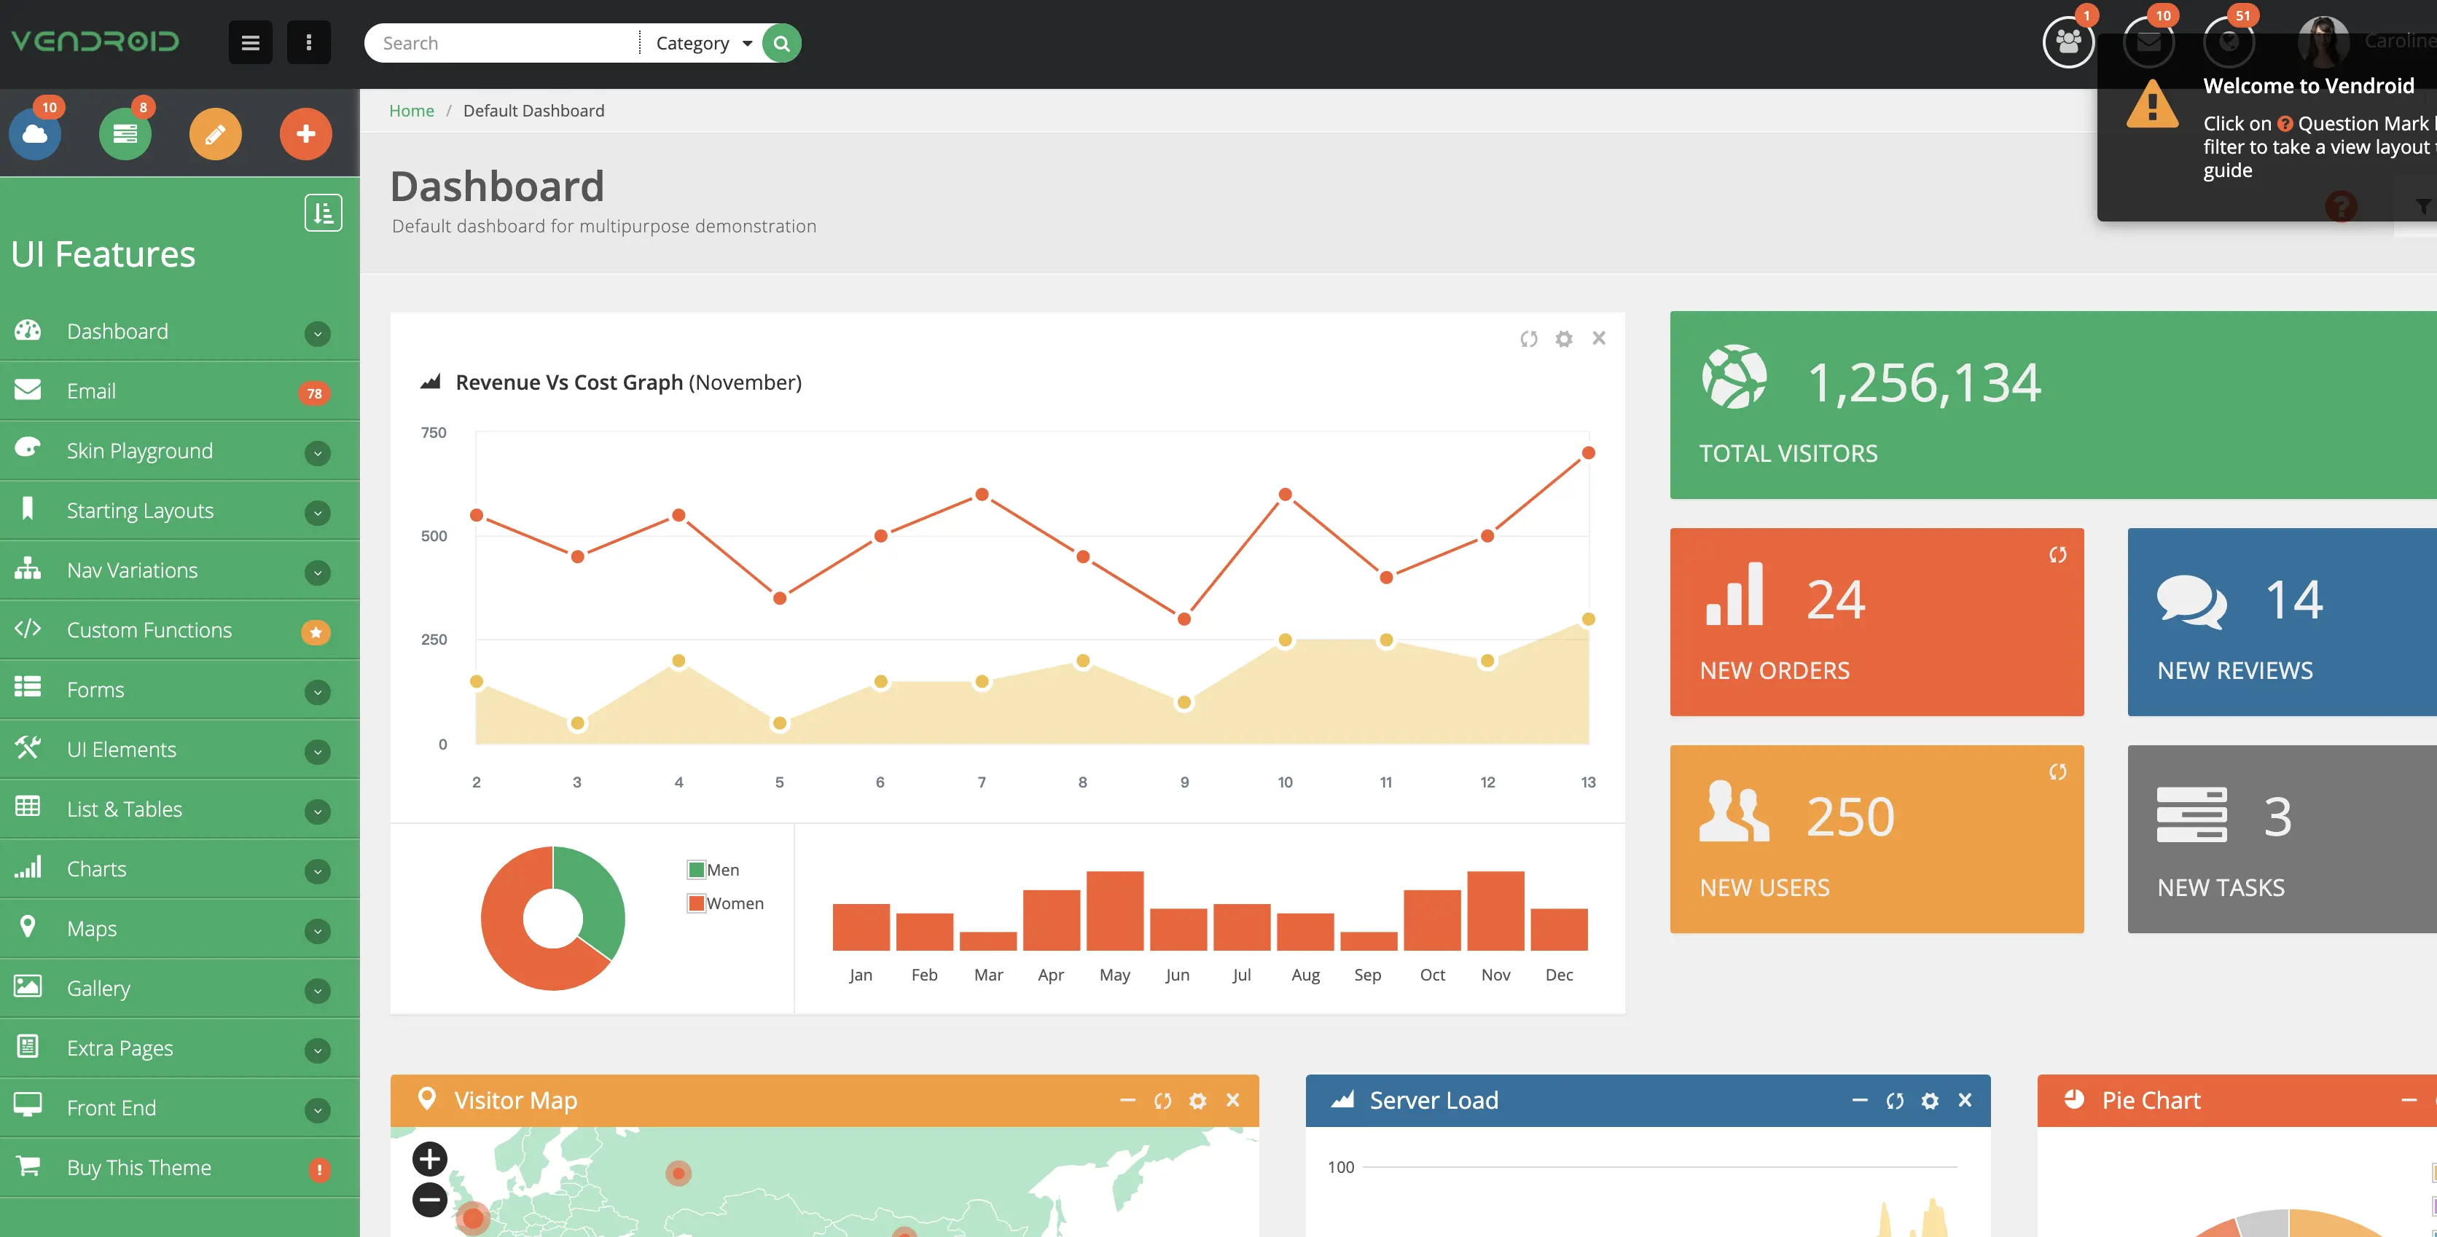2437x1237 pixels.
Task: Zoom in on the Visitor Map
Action: click(x=429, y=1158)
